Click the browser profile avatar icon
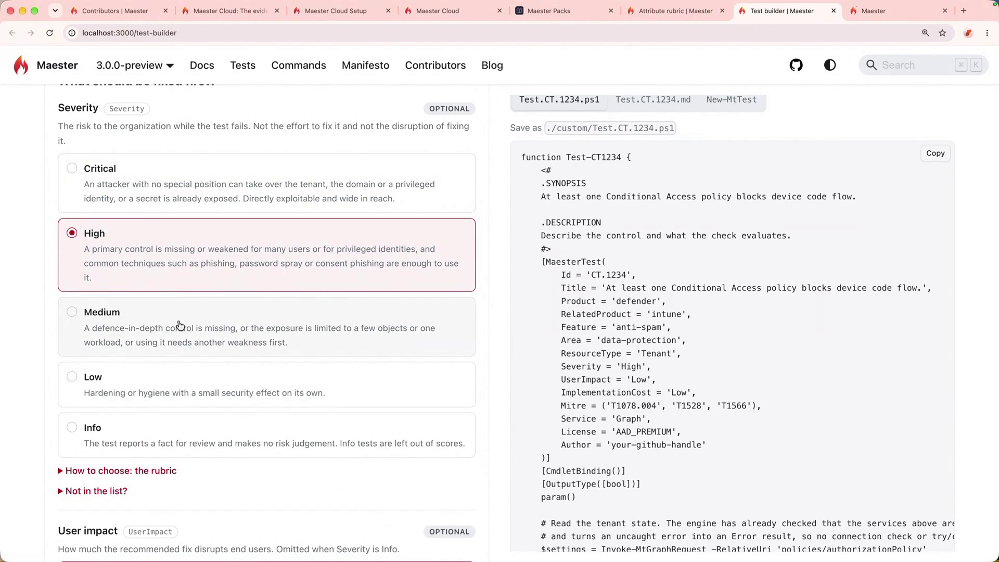The height and width of the screenshot is (562, 999). (x=968, y=33)
